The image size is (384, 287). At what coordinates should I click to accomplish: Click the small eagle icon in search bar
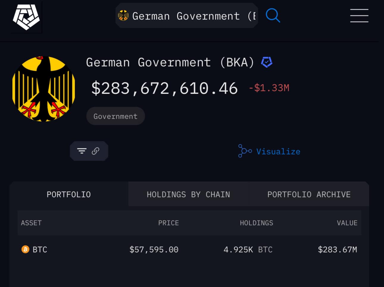123,15
